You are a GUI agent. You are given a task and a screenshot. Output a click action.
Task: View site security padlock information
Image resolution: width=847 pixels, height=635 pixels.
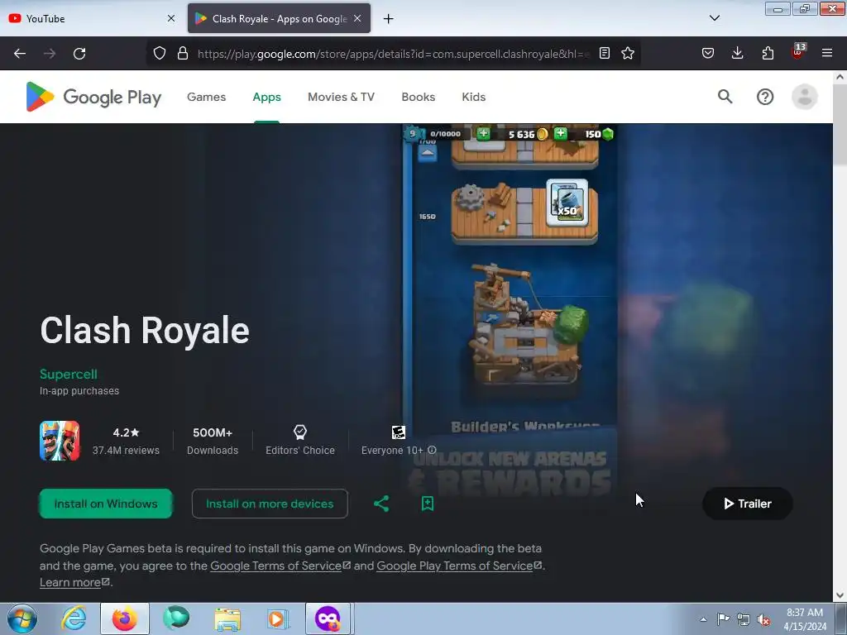click(x=183, y=53)
